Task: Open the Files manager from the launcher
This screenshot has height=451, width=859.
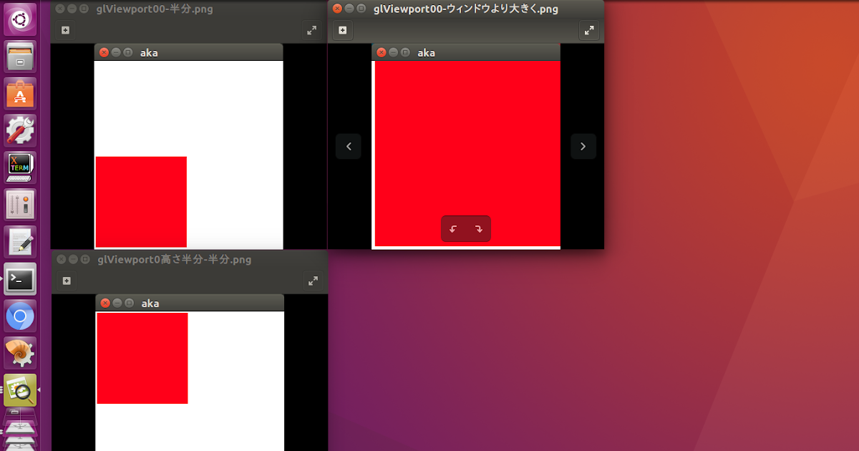Action: tap(19, 57)
